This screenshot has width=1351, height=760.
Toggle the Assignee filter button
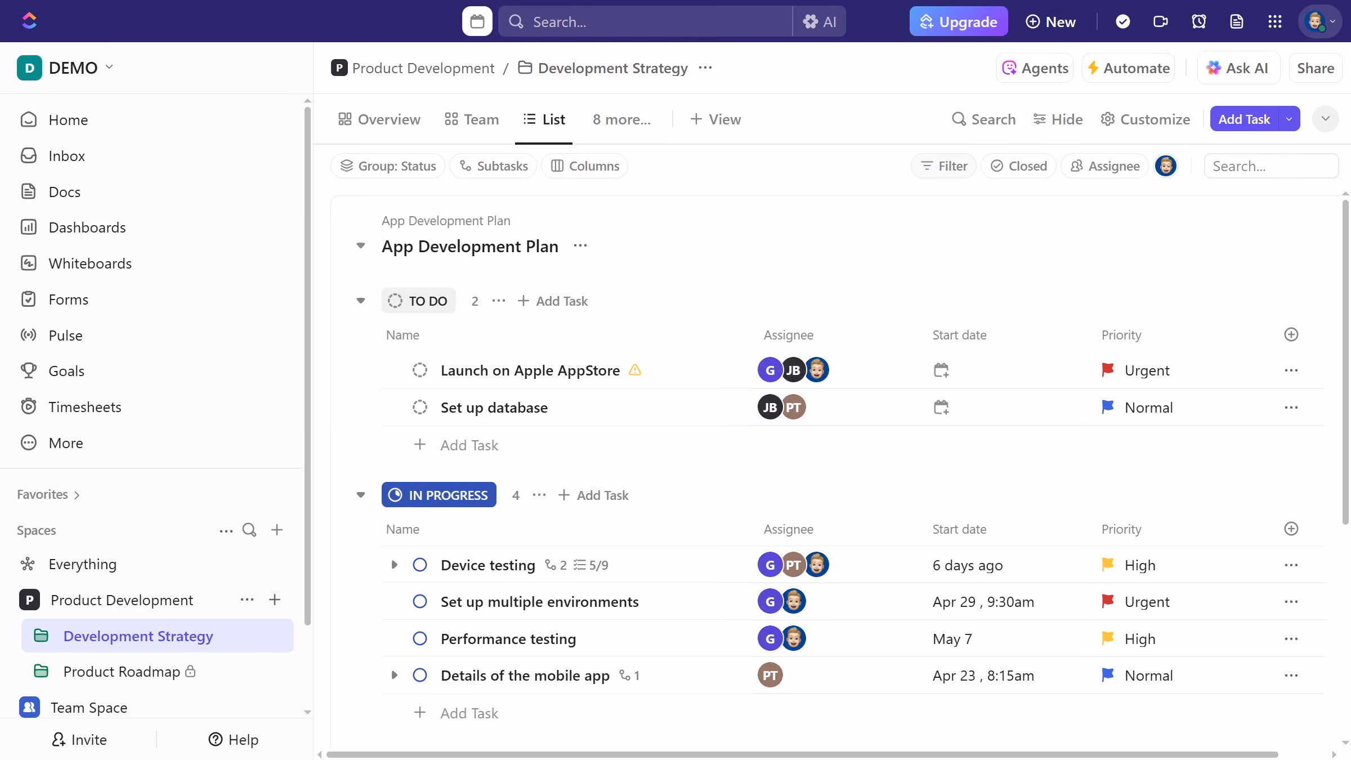[1104, 166]
